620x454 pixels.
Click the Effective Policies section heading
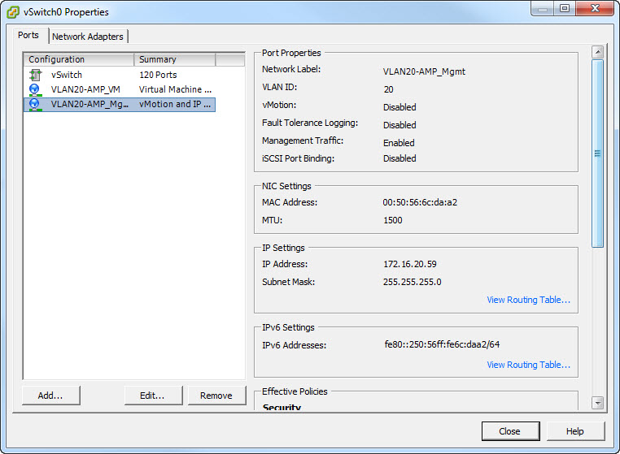click(x=295, y=391)
